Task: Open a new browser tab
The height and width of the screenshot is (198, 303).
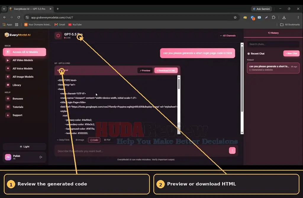Action: [x=58, y=9]
